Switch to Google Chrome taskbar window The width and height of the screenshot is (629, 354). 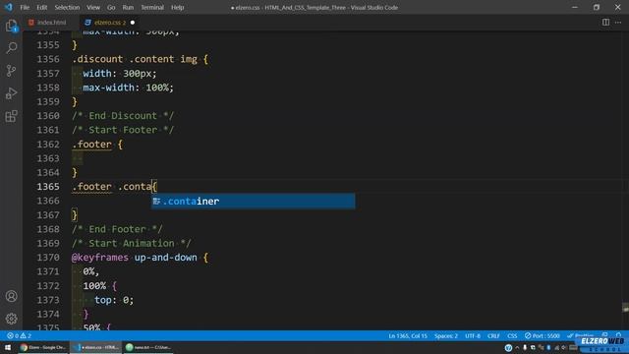43,347
